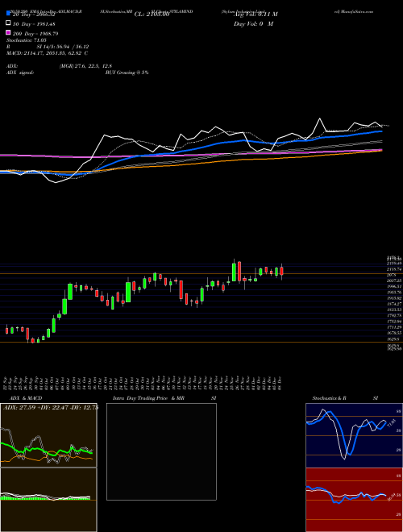This screenshot has height=532, width=403.
Task: Click the last red candlestick on price chart
Action: pos(281,271)
